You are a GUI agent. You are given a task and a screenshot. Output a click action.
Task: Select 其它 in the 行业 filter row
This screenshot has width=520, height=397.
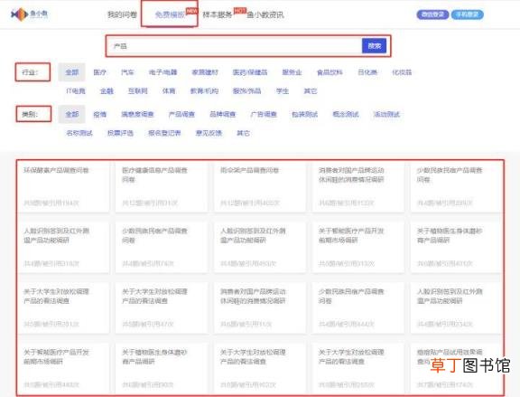[310, 90]
